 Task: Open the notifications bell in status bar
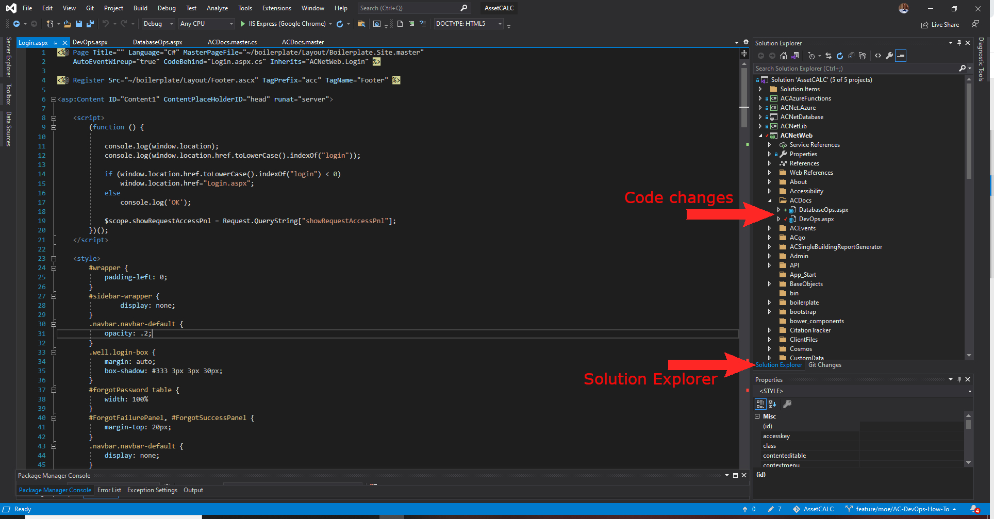point(974,509)
